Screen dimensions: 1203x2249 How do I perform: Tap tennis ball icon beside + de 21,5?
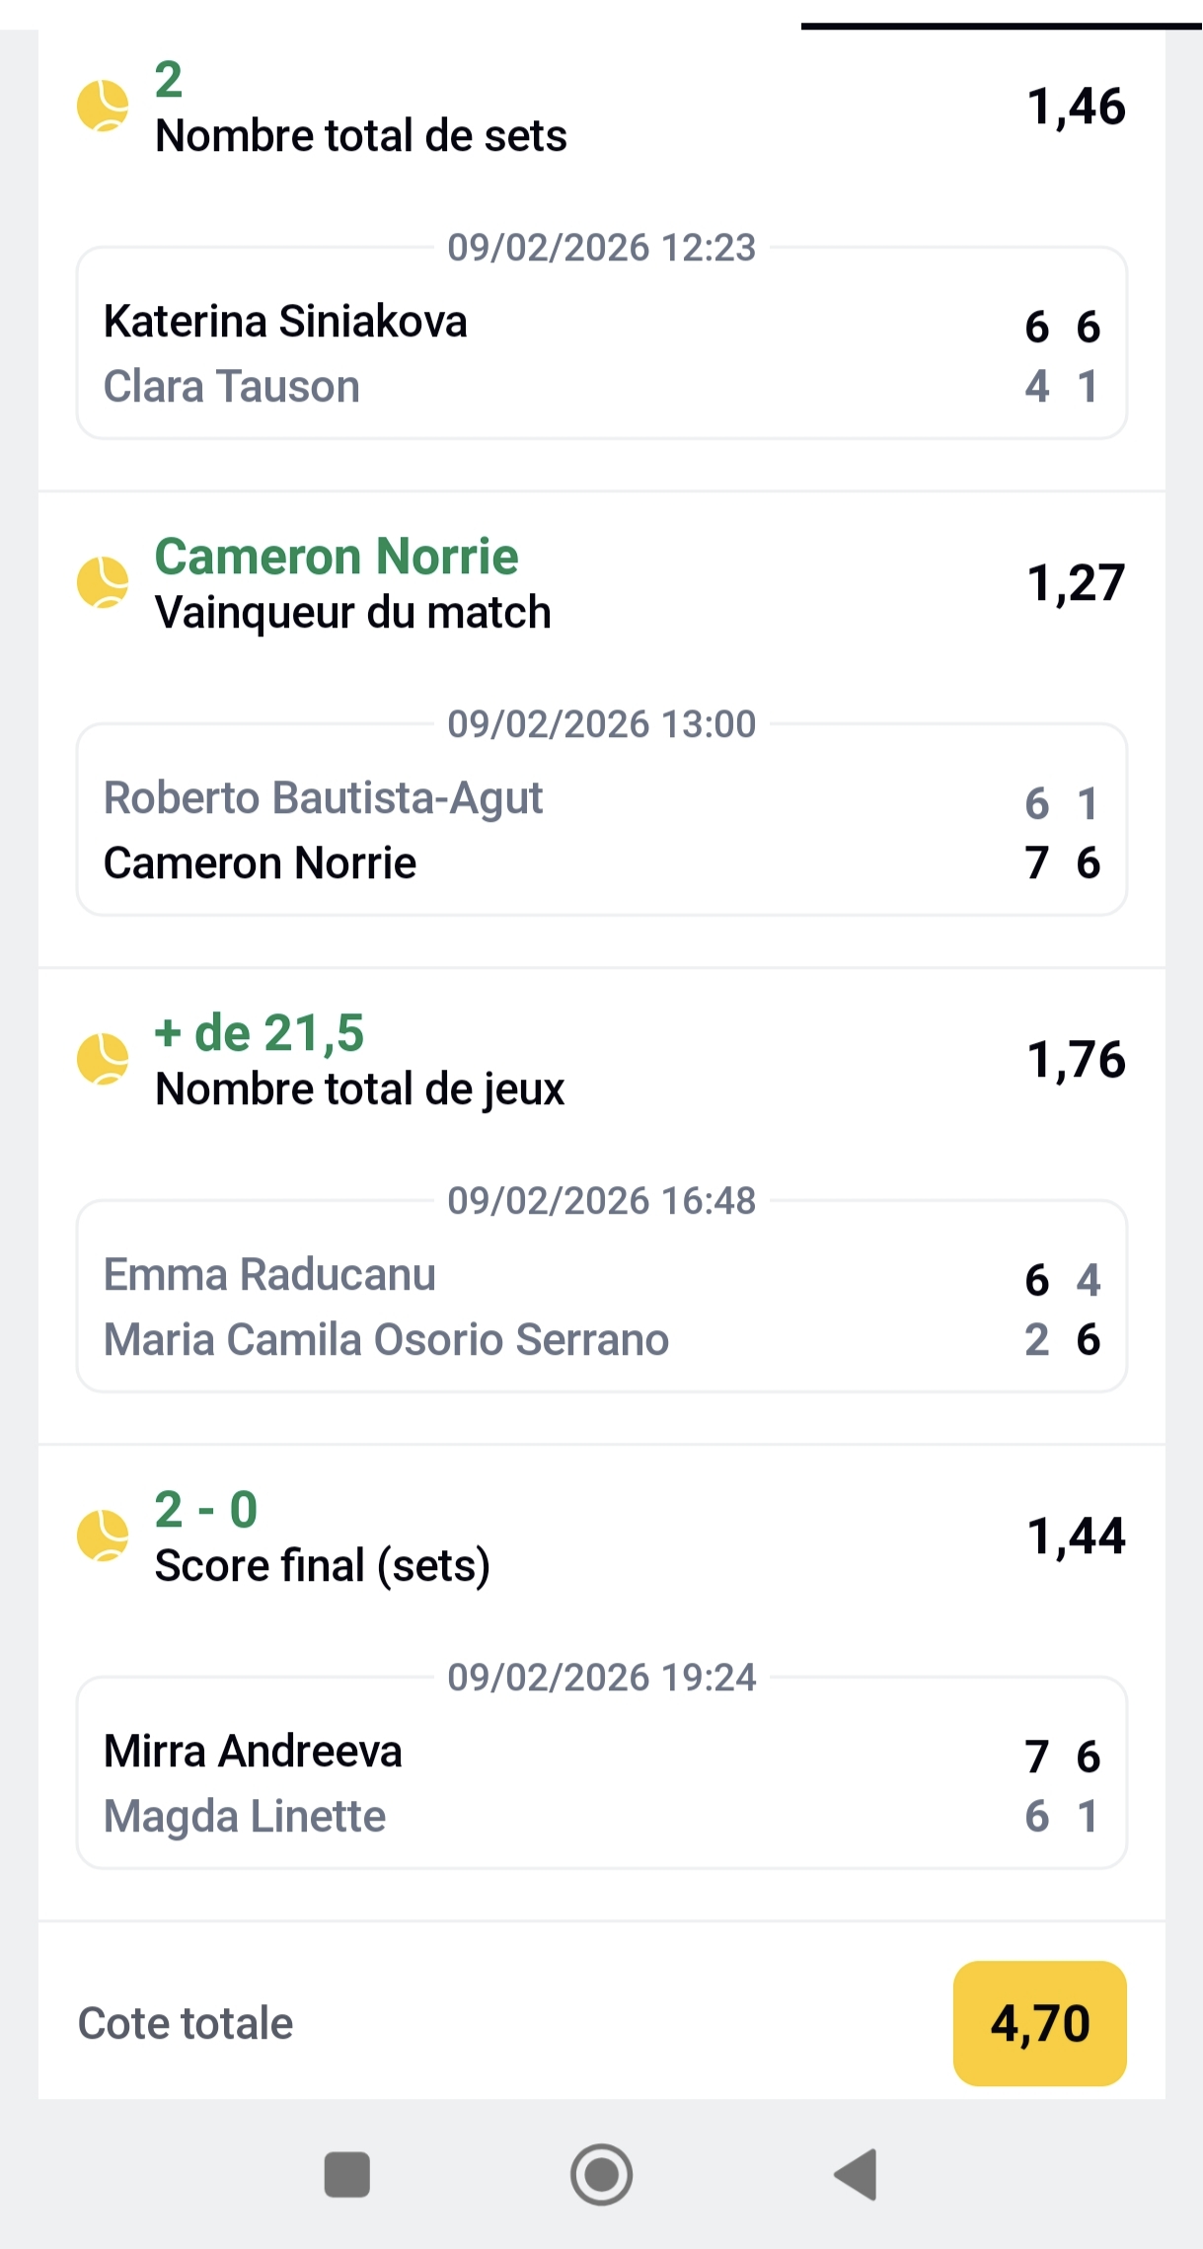(103, 1059)
